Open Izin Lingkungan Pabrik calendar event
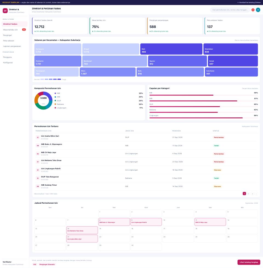Viewport: 263px width, 268px height. [x=146, y=222]
